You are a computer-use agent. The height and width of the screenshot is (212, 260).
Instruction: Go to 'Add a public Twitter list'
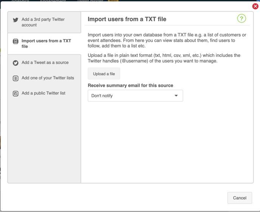point(44,93)
